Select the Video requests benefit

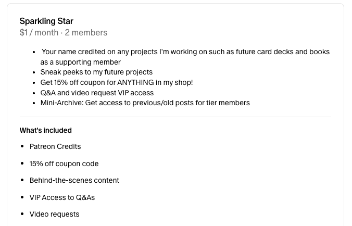[54, 215]
